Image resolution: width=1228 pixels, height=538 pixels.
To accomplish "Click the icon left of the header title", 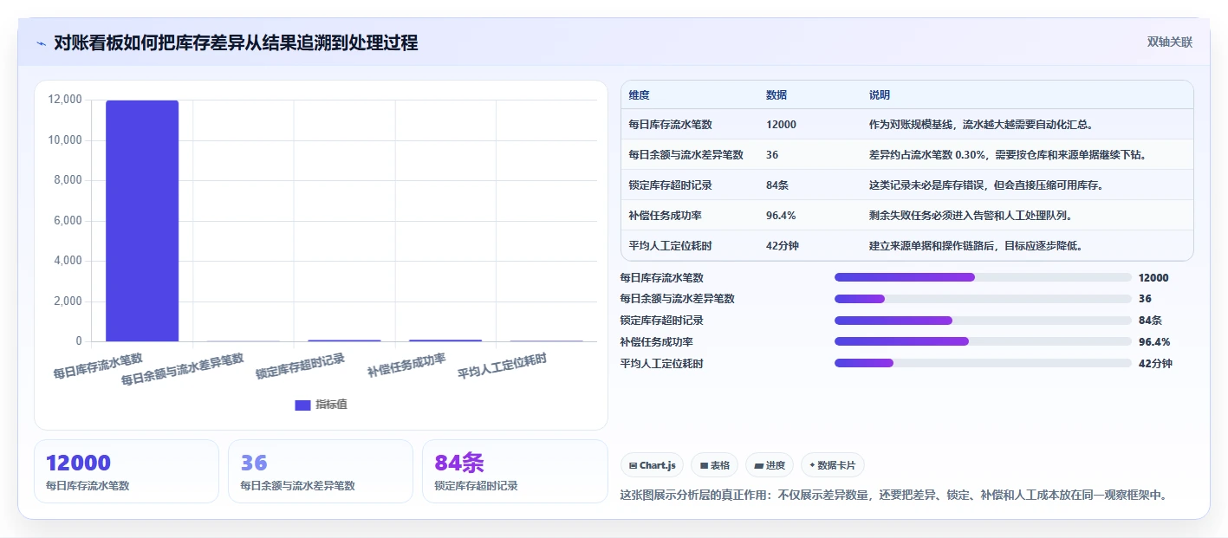I will (41, 43).
